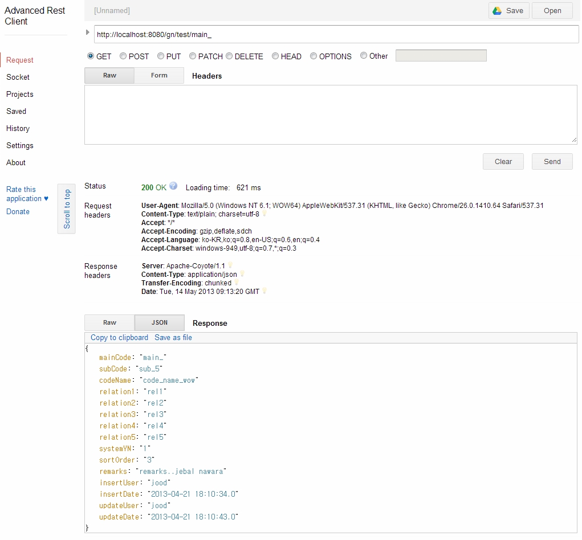Select the OPTIONS method radio button
Viewport: 582px width, 540px height.
[x=314, y=56]
